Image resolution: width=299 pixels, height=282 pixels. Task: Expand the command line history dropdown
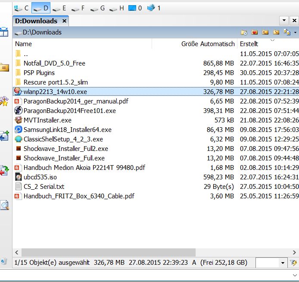coord(294,275)
